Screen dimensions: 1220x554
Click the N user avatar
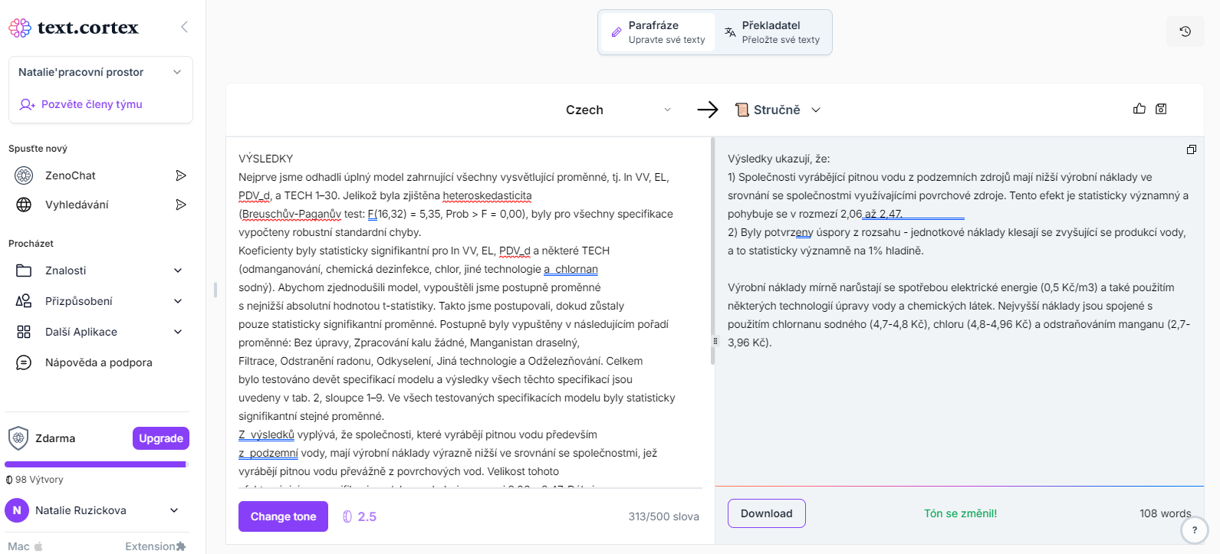coord(17,510)
